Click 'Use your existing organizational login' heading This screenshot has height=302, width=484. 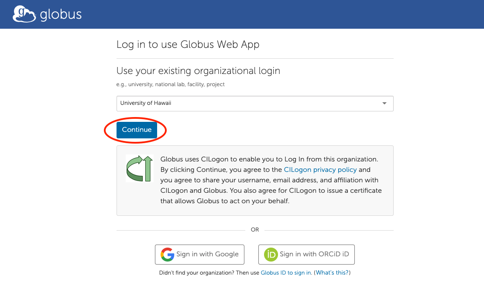198,71
